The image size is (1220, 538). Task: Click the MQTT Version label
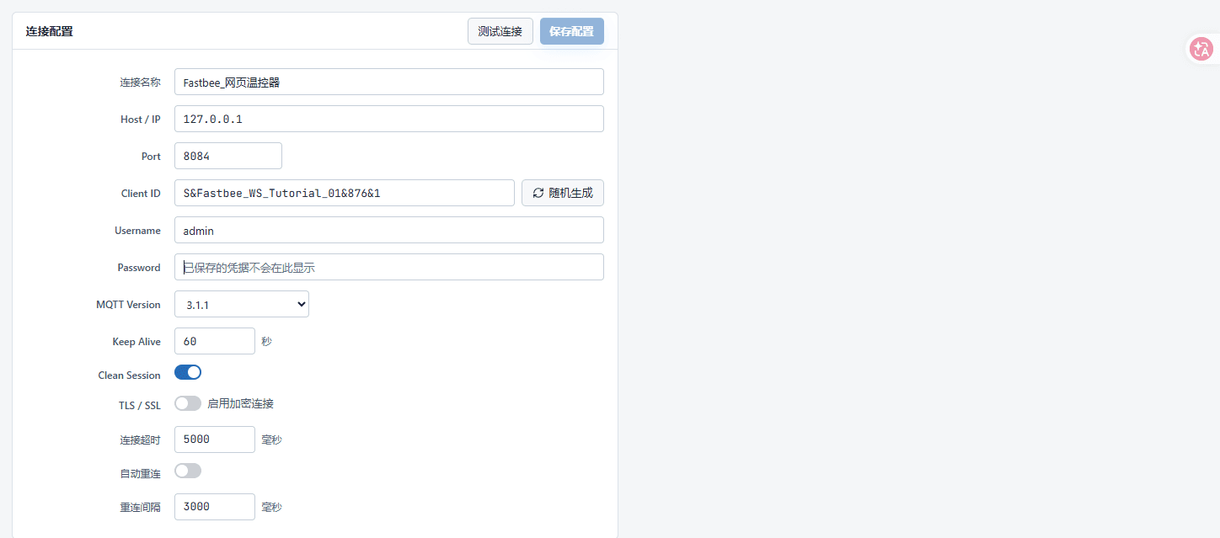tap(129, 305)
